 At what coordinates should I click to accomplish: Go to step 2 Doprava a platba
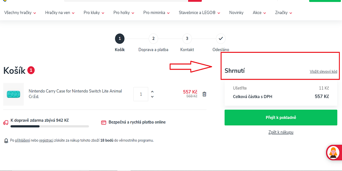[x=153, y=38]
